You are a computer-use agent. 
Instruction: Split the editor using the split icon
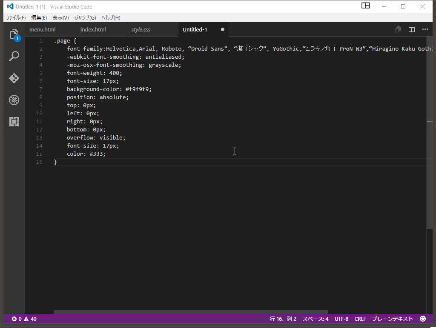pyautogui.click(x=412, y=29)
